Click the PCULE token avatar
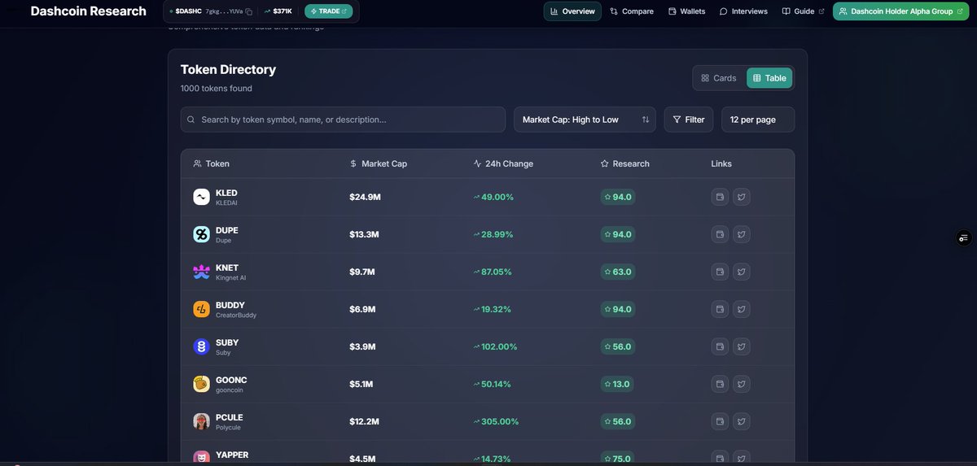This screenshot has width=977, height=466. pyautogui.click(x=201, y=421)
